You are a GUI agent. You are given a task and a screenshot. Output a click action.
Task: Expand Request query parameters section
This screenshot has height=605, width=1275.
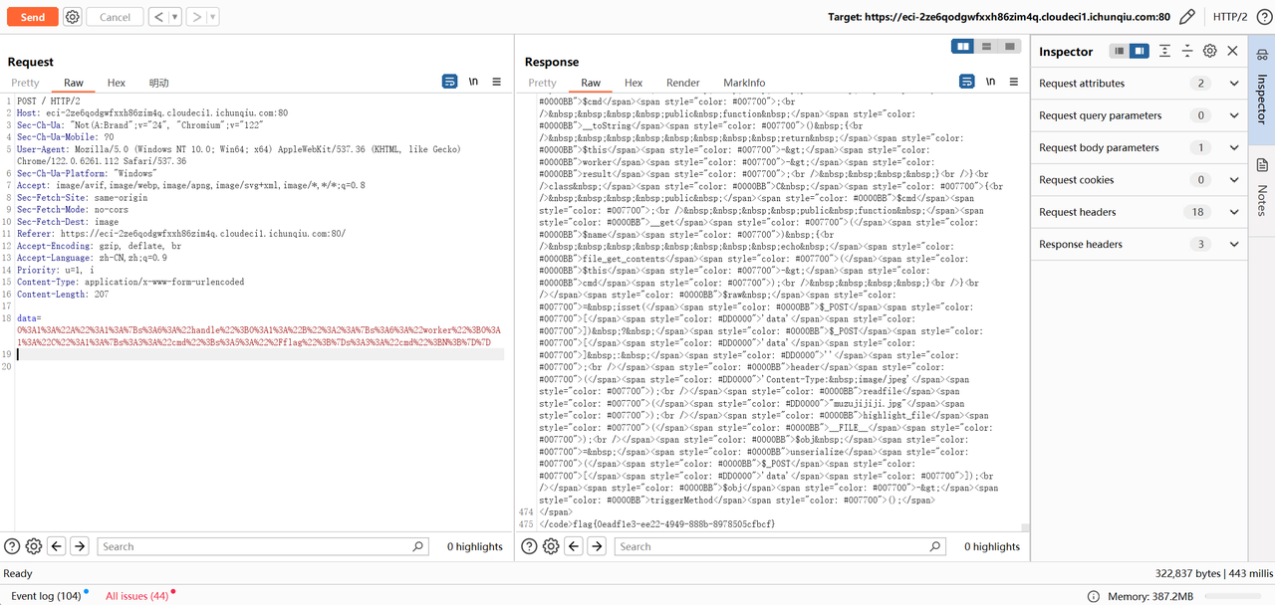(x=1140, y=115)
